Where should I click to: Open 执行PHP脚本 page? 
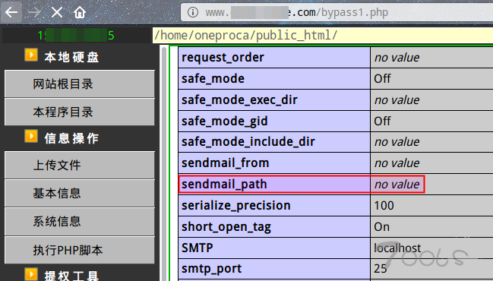pos(80,250)
